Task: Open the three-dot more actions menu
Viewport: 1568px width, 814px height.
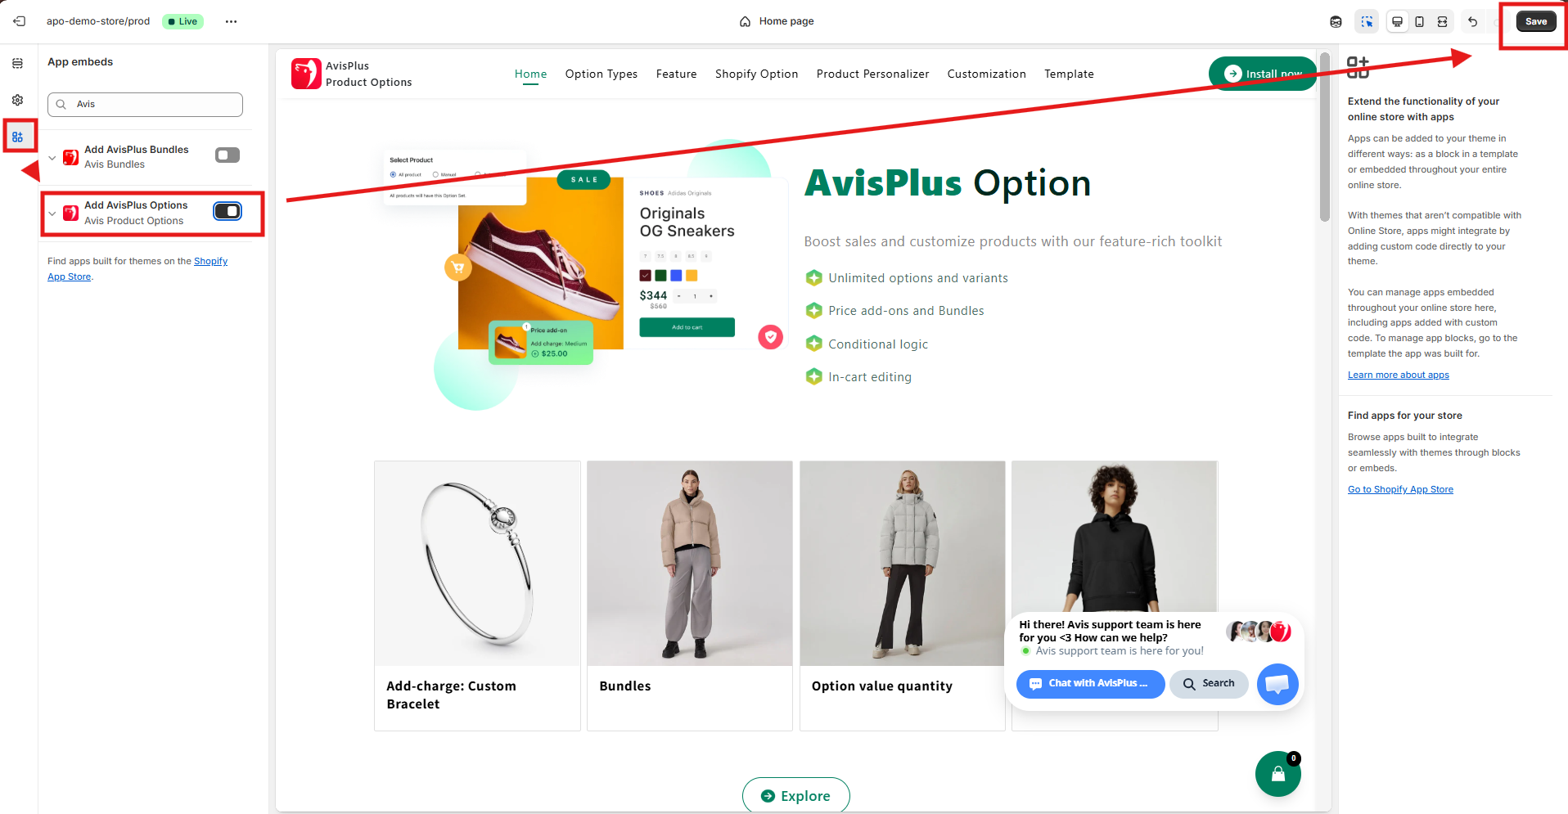Action: click(232, 22)
